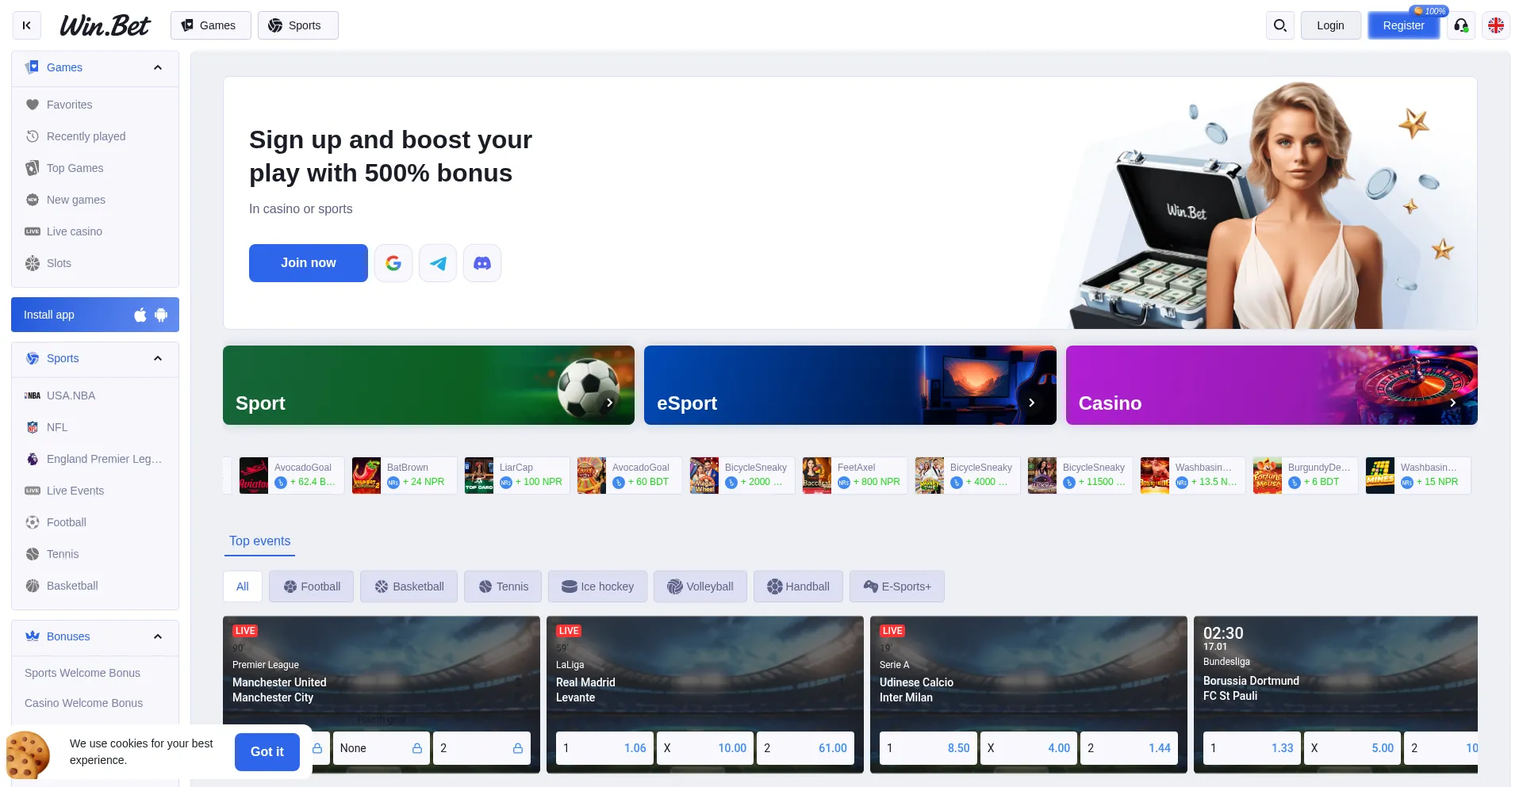Click the New games badge icon

click(x=33, y=200)
